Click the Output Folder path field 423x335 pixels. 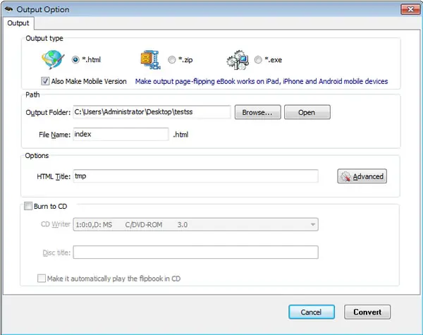[152, 112]
